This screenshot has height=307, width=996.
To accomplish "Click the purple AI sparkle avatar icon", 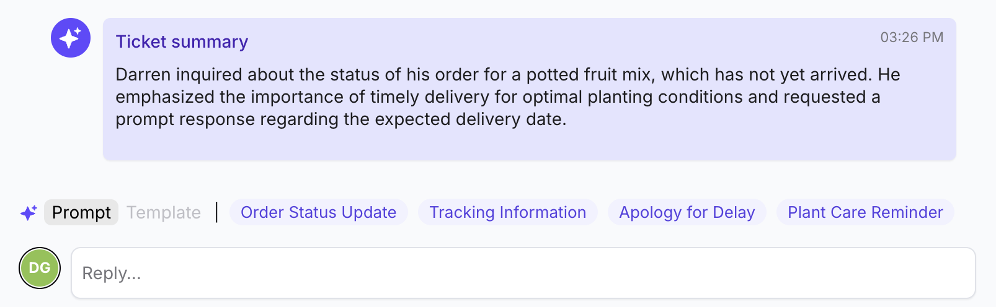I will point(71,38).
